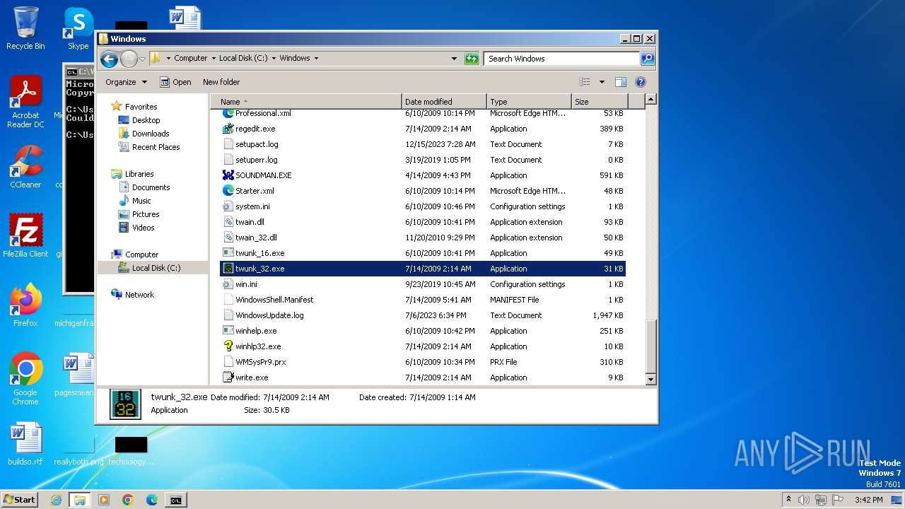Select Network in navigation pane
The image size is (905, 509).
pyautogui.click(x=139, y=295)
